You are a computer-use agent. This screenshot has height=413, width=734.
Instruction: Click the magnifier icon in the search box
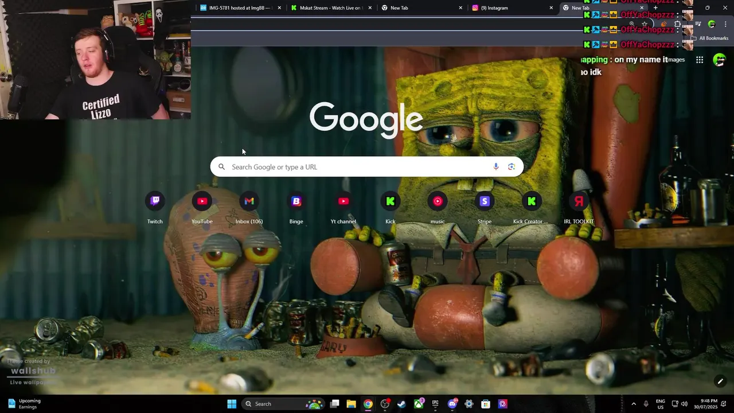point(221,167)
